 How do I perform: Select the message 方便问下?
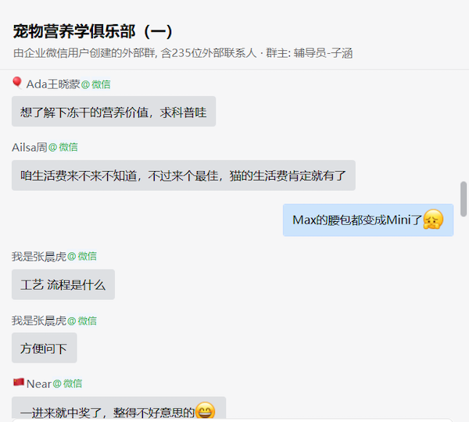(x=45, y=348)
